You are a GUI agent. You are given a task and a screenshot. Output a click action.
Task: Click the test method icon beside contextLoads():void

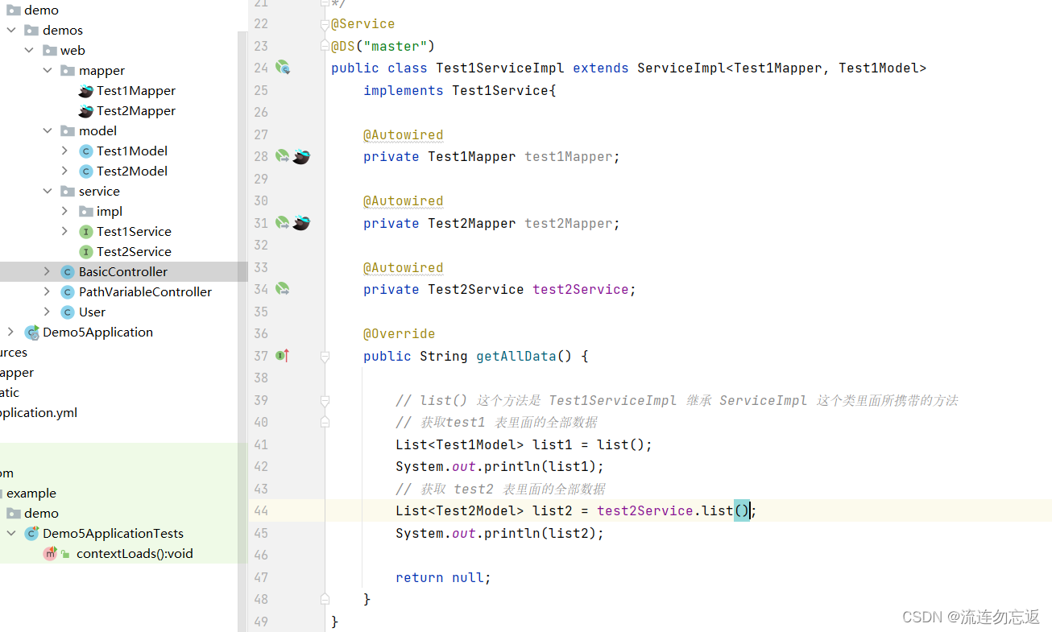[50, 553]
